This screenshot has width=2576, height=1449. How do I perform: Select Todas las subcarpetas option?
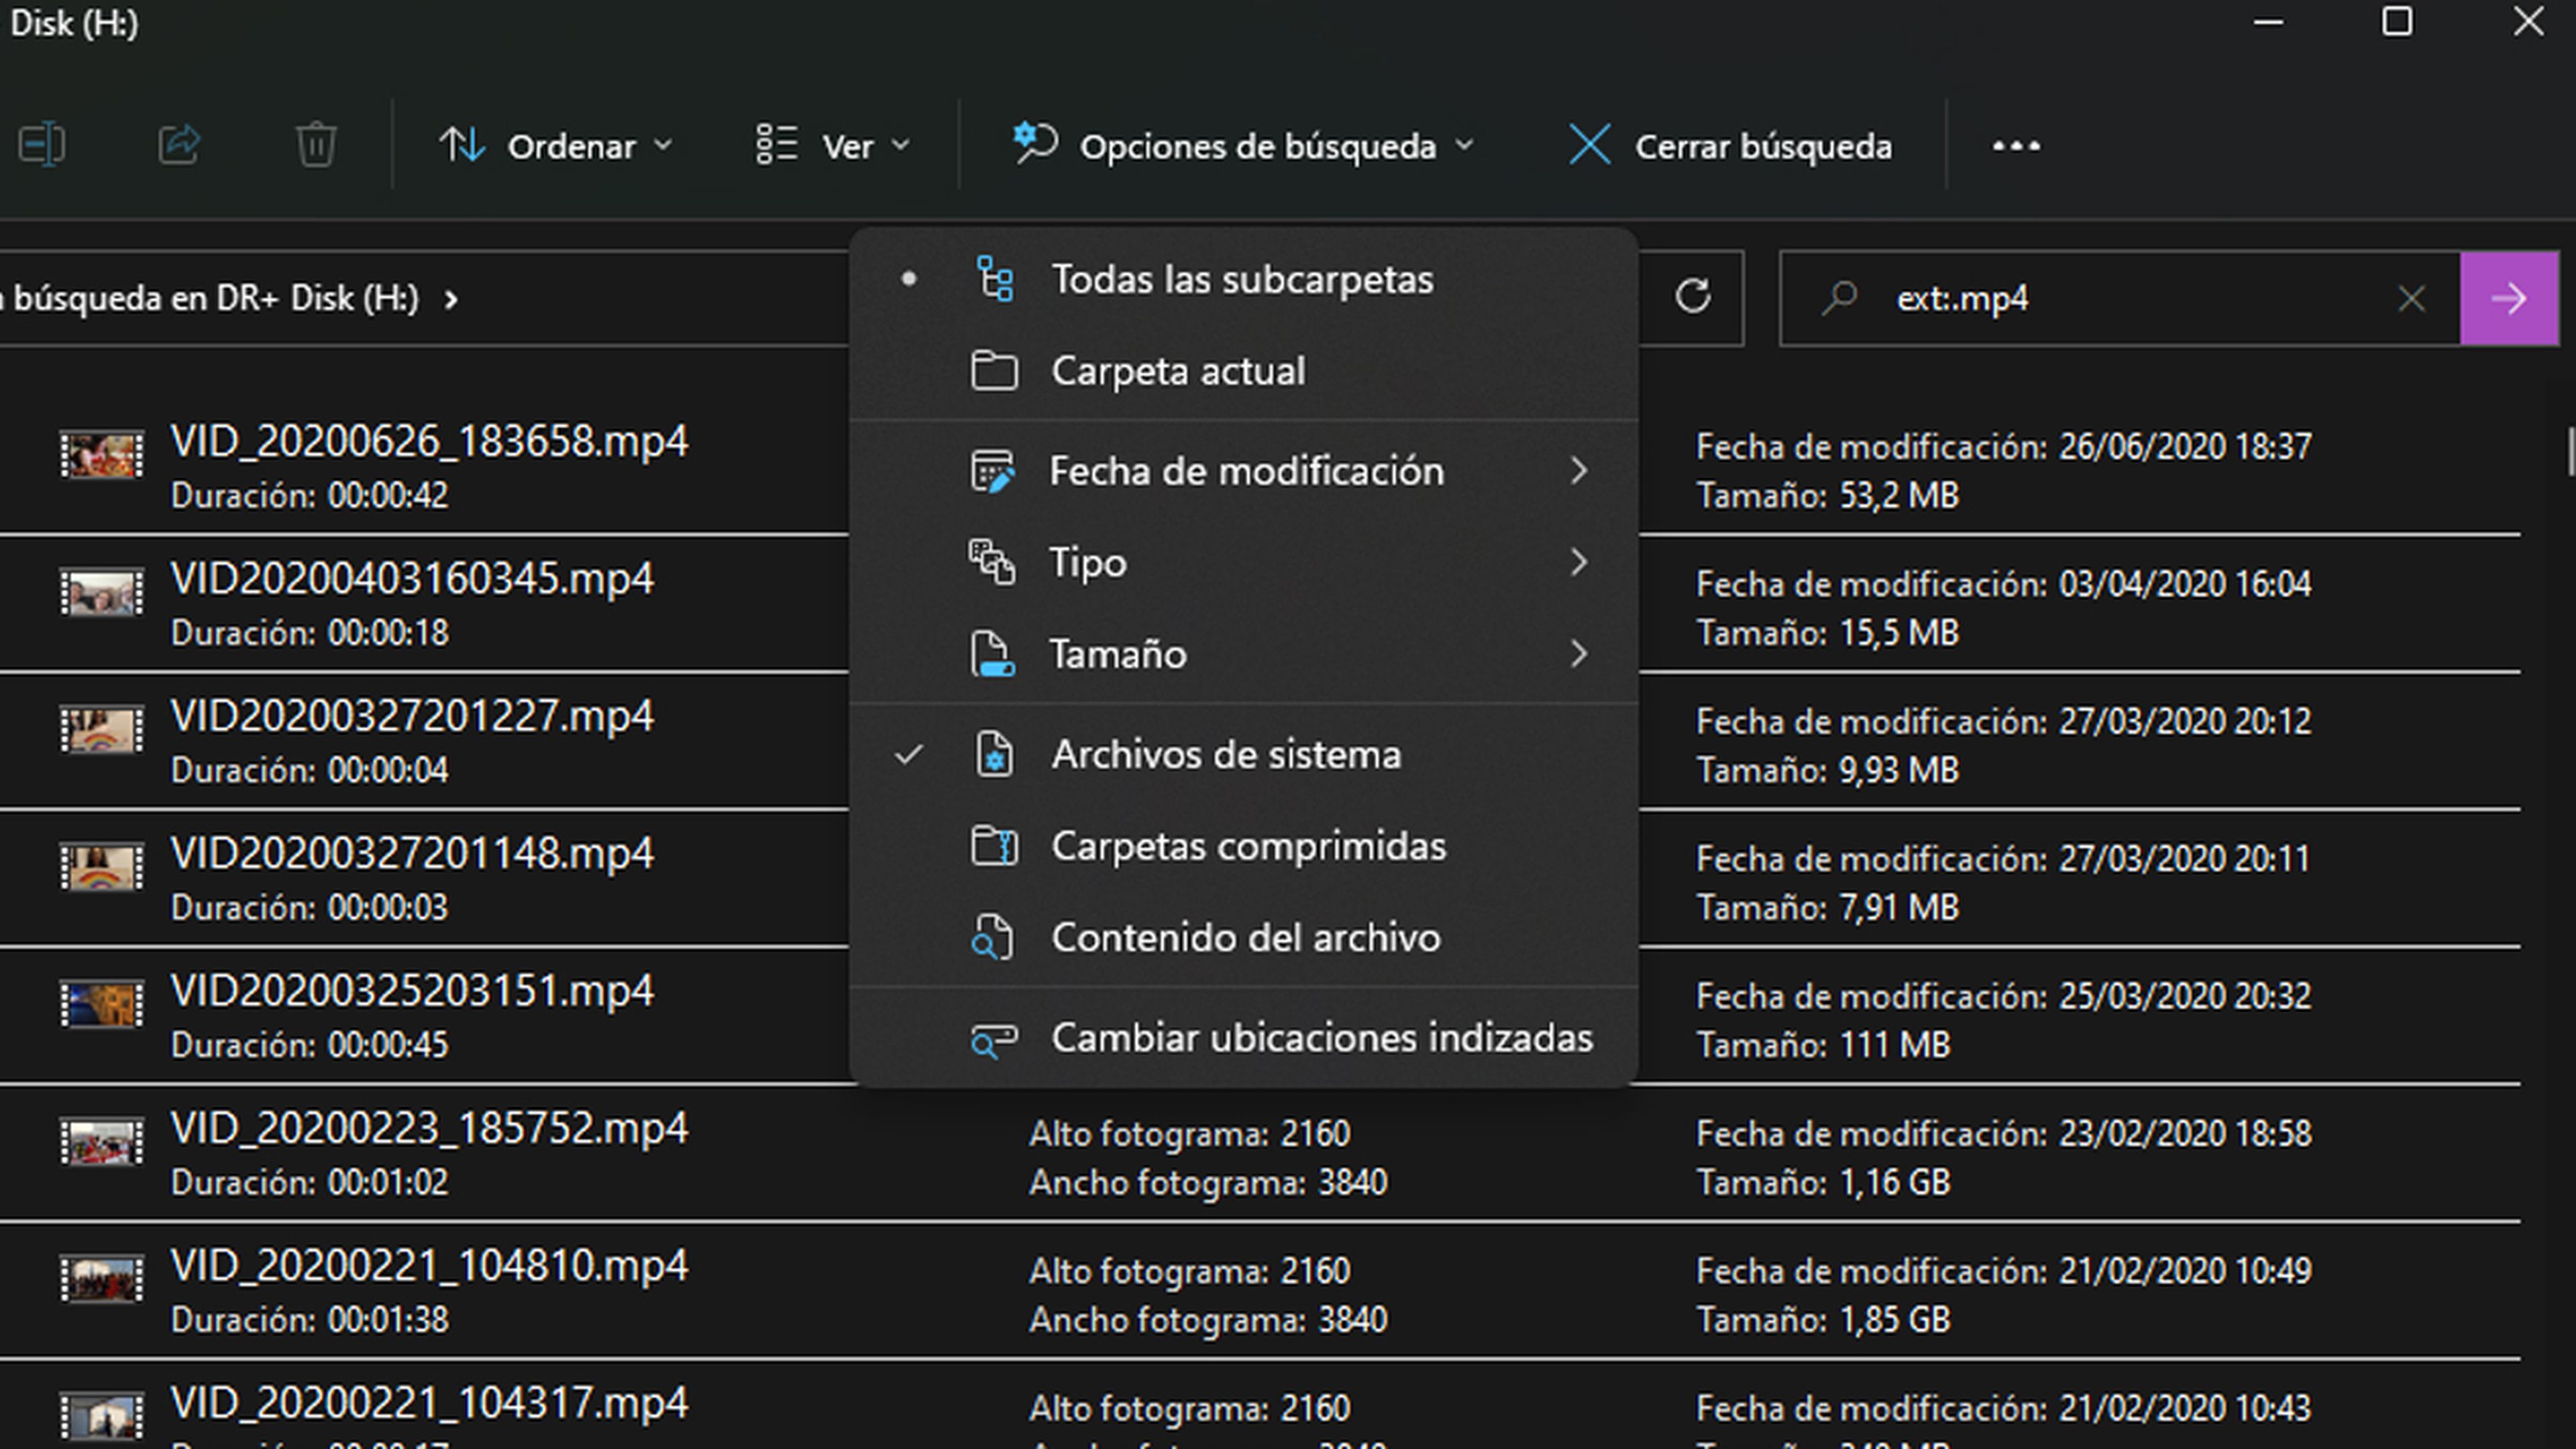(x=1241, y=279)
